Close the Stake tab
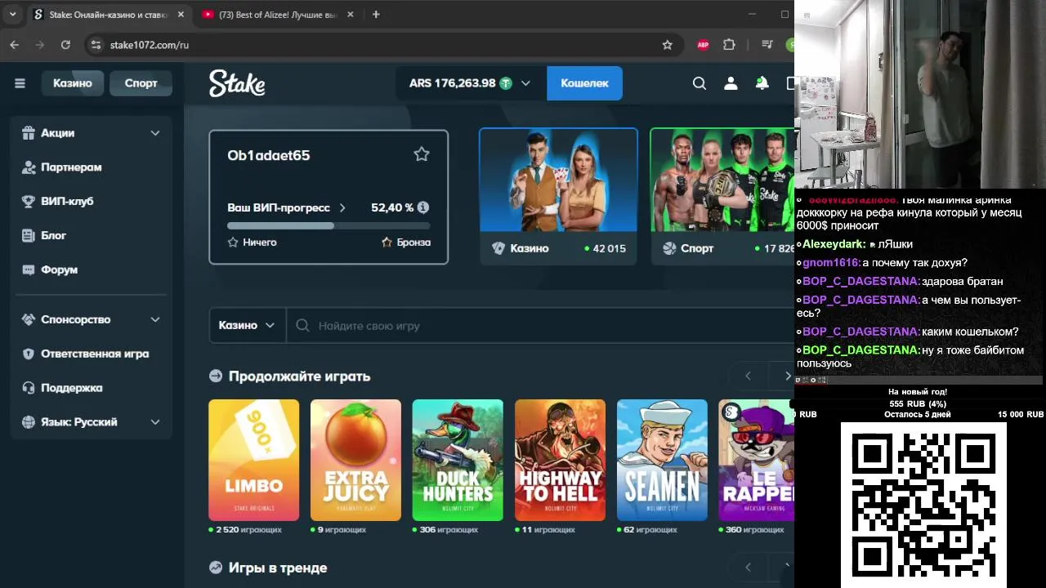 click(x=181, y=15)
